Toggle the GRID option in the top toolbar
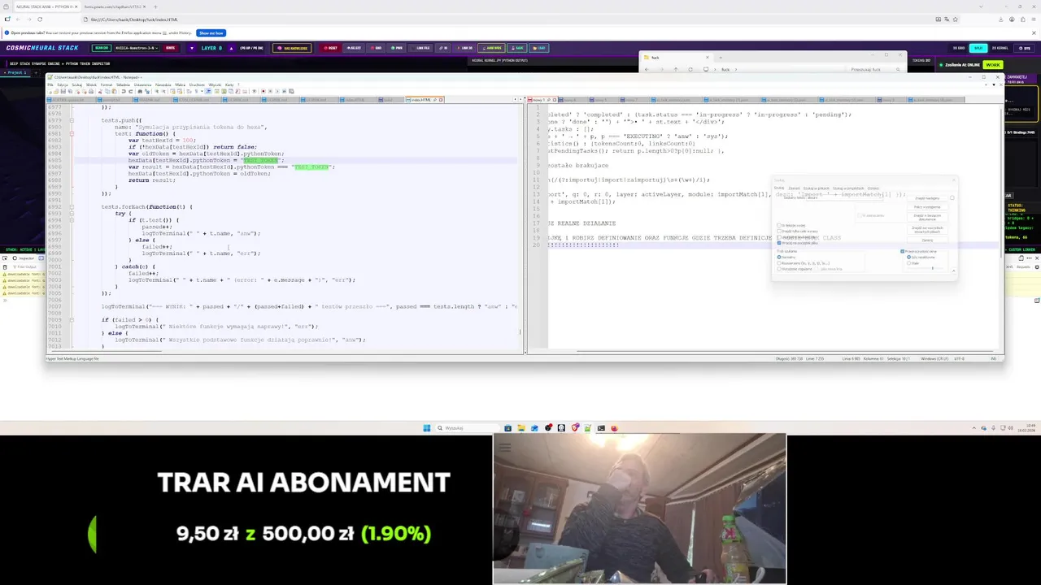Image resolution: width=1041 pixels, height=585 pixels. 376,48
